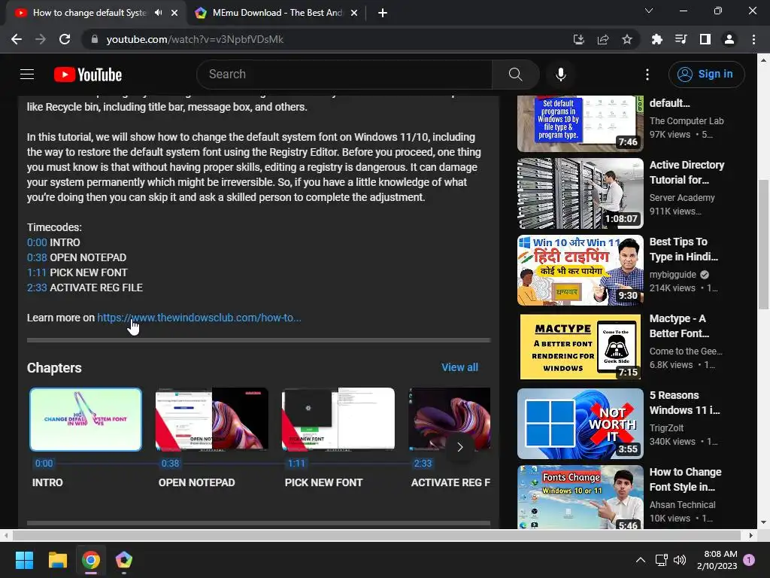Viewport: 770px width, 578px height.
Task: Open The Computer Lab channel name
Action: tap(687, 121)
